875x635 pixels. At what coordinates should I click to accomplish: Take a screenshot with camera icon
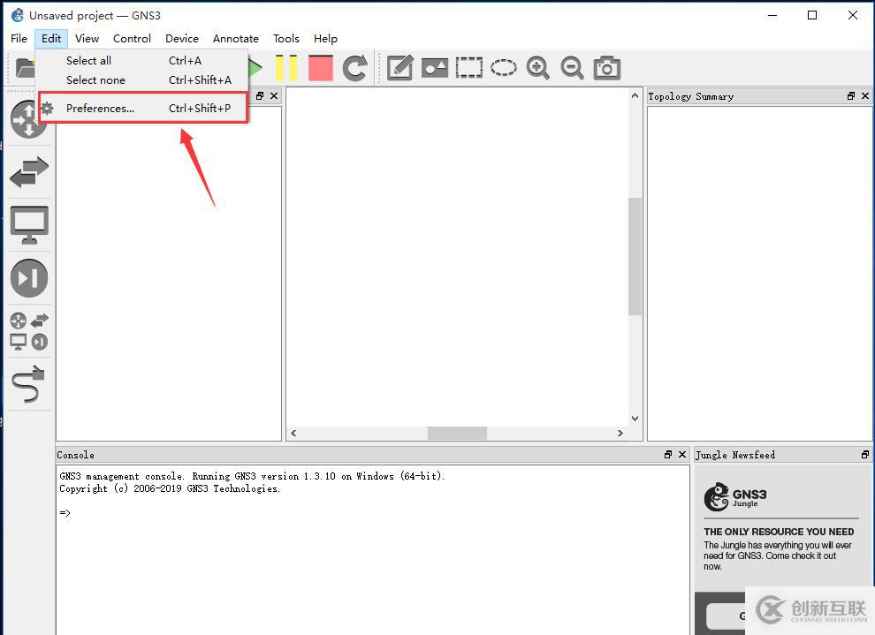(606, 68)
